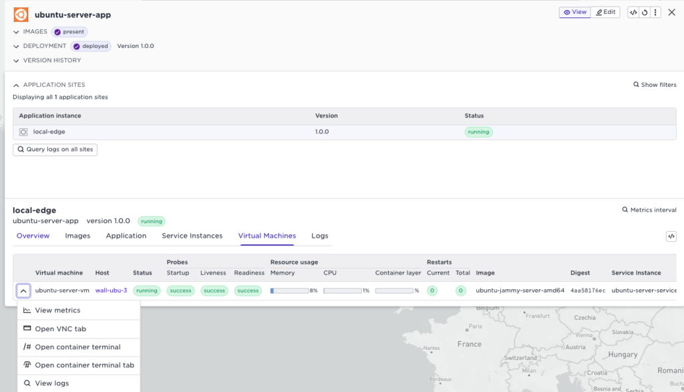Open the code view icon in top toolbar
Screen dimensions: 684x392
pyautogui.click(x=633, y=12)
